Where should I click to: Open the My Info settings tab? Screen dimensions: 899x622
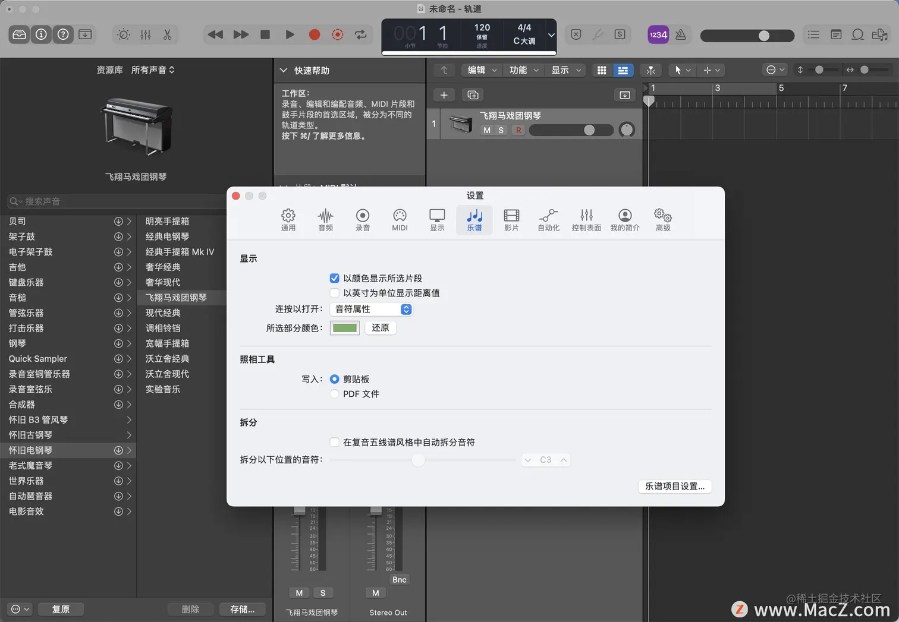tap(625, 220)
